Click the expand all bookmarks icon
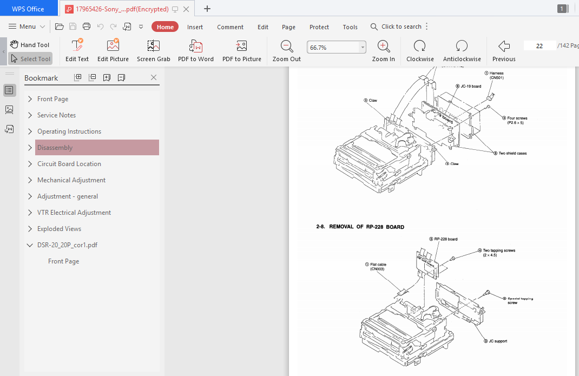This screenshot has width=579, height=376. point(77,77)
